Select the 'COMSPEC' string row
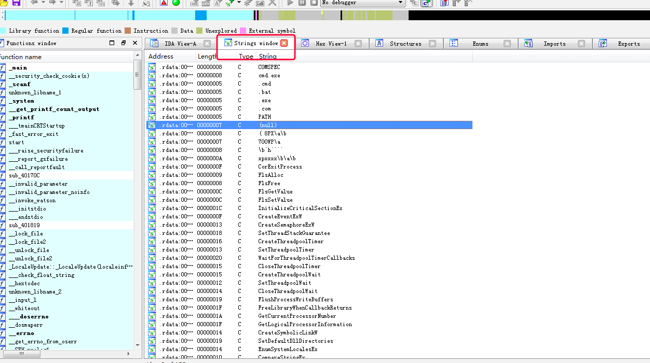Viewport: 650px width, 363px height. 309,67
